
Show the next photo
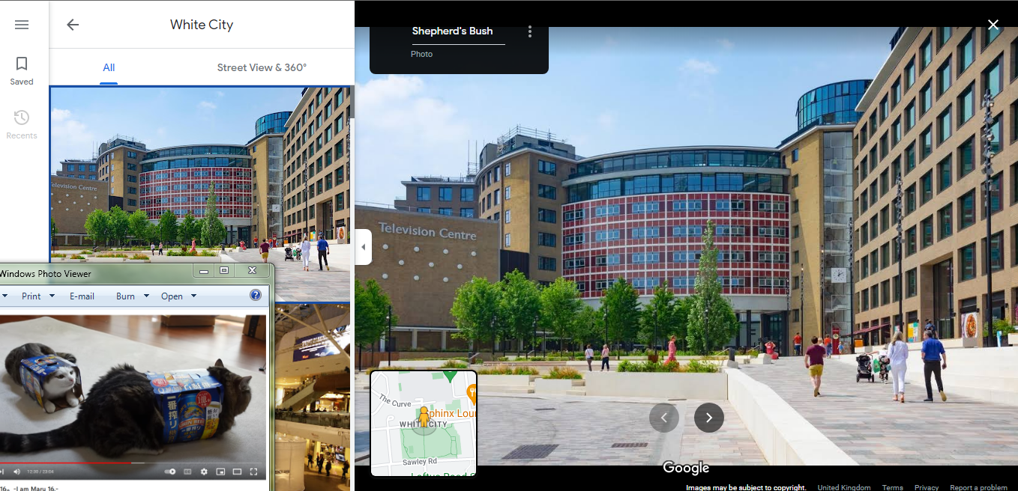click(709, 418)
